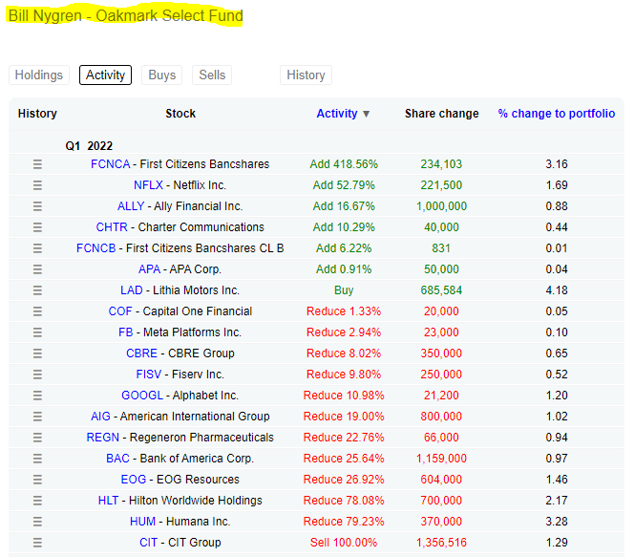Open history icon for FCNCB row

pos(37,248)
